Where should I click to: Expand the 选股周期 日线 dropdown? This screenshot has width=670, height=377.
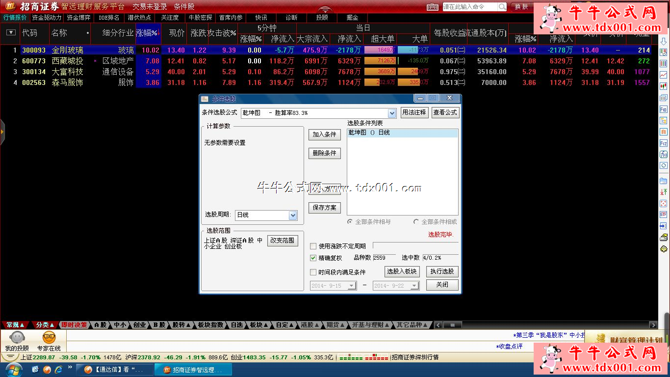click(x=293, y=215)
